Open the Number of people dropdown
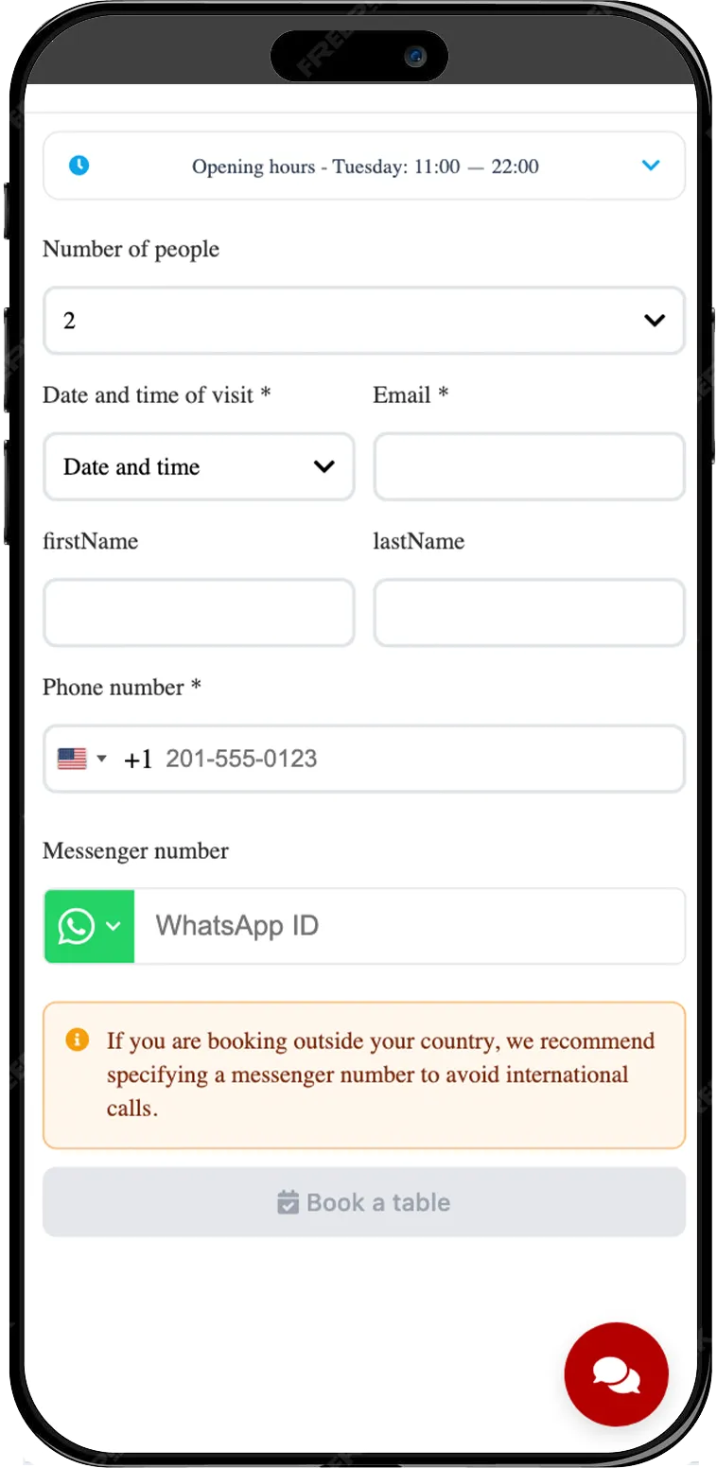 (364, 321)
